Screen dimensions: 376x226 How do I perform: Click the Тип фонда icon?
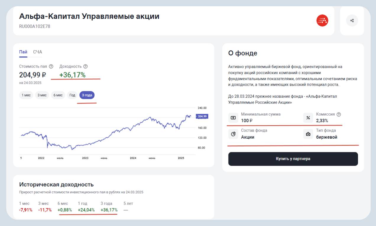click(x=308, y=134)
